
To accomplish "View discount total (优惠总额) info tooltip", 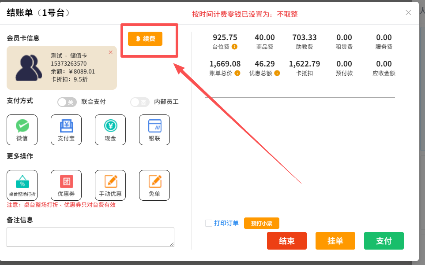I will (x=277, y=73).
